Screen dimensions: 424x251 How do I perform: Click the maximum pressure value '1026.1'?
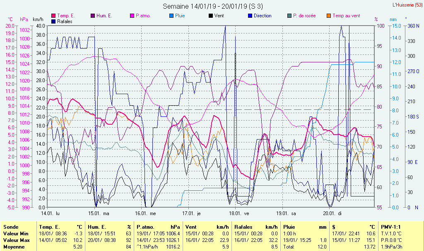click(173, 240)
